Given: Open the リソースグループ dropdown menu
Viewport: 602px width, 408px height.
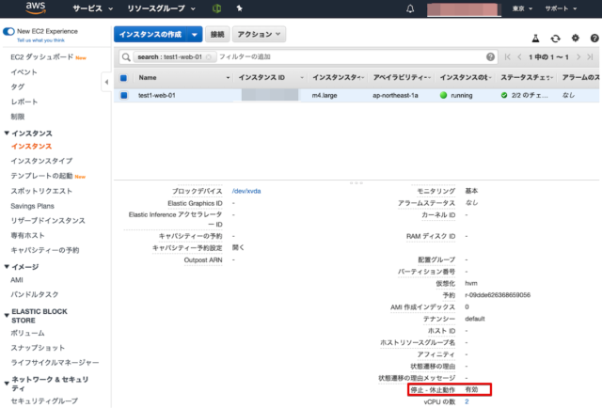Looking at the screenshot, I should [x=161, y=8].
